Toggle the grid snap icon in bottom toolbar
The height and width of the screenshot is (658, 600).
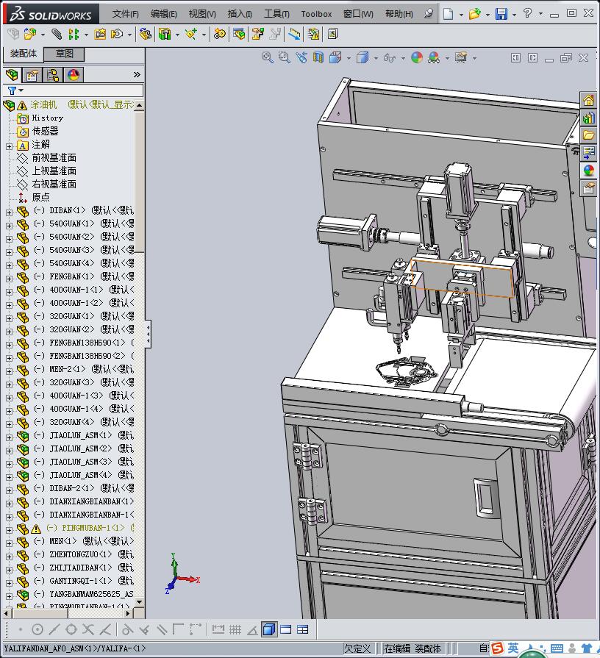pos(235,629)
